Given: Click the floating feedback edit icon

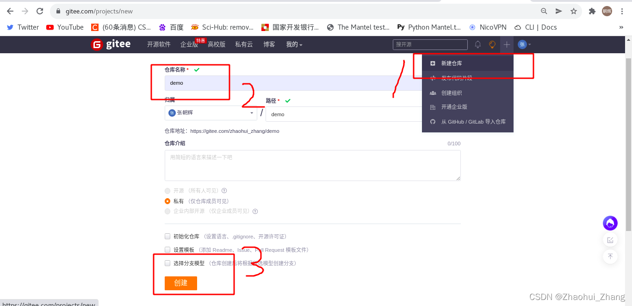Looking at the screenshot, I should (610, 240).
